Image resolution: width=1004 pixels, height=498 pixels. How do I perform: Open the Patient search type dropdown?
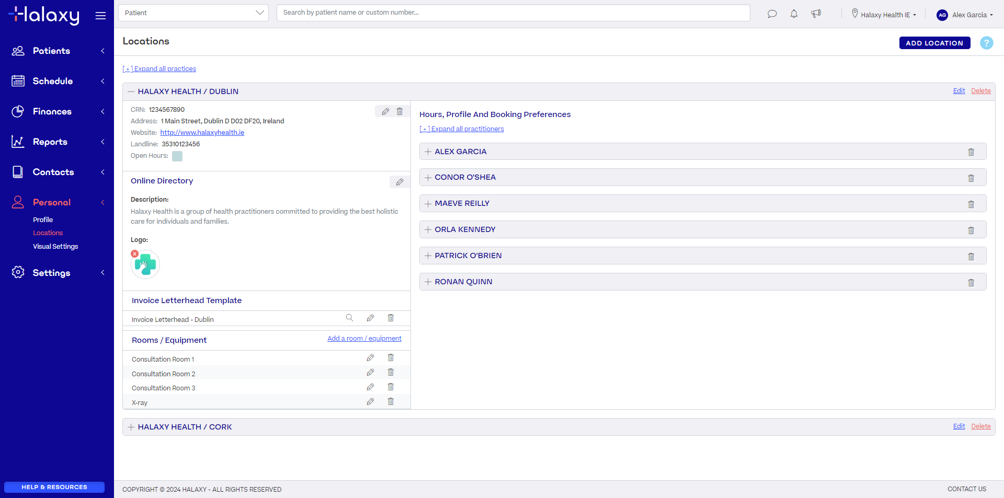point(193,13)
